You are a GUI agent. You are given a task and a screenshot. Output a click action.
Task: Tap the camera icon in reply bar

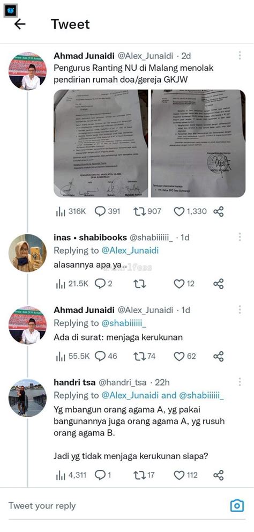237,506
